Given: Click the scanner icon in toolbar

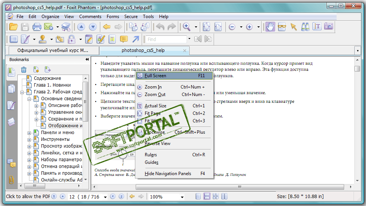Looking at the screenshot, I should coord(66,27).
